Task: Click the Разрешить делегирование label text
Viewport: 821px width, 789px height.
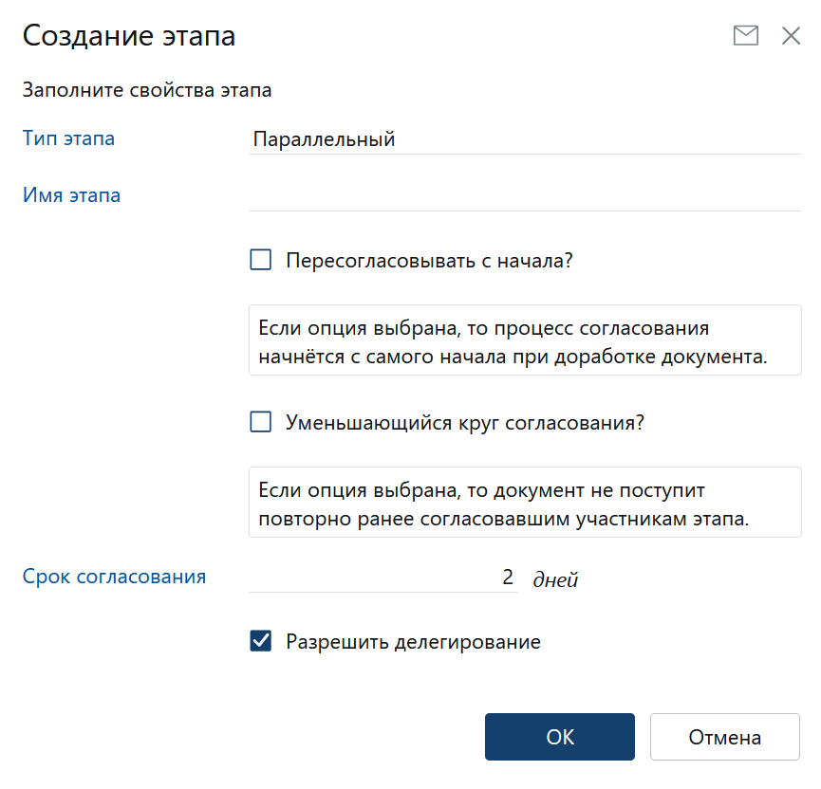Action: (413, 642)
